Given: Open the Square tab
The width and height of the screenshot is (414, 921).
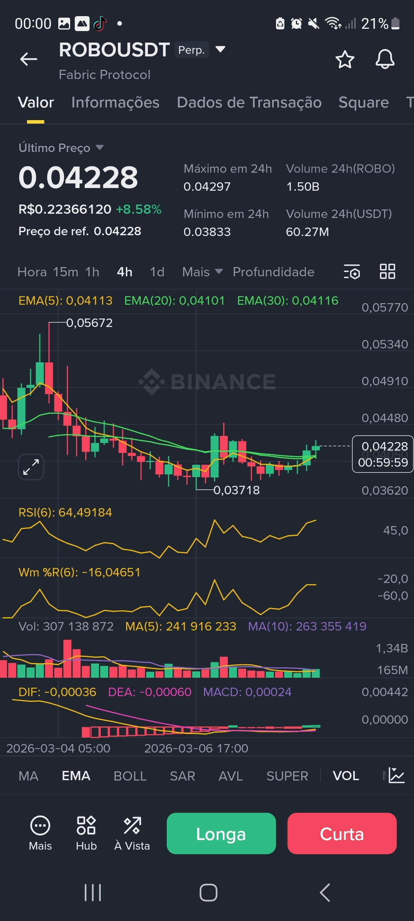Looking at the screenshot, I should [364, 102].
